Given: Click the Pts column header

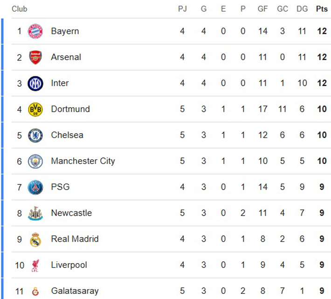Looking at the screenshot, I should pyautogui.click(x=322, y=9).
